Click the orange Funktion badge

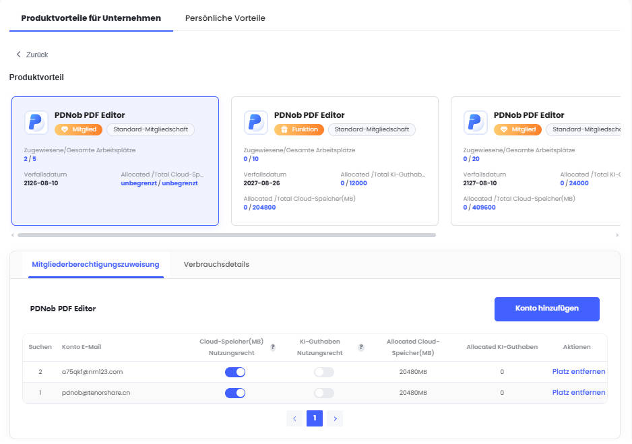(x=299, y=129)
